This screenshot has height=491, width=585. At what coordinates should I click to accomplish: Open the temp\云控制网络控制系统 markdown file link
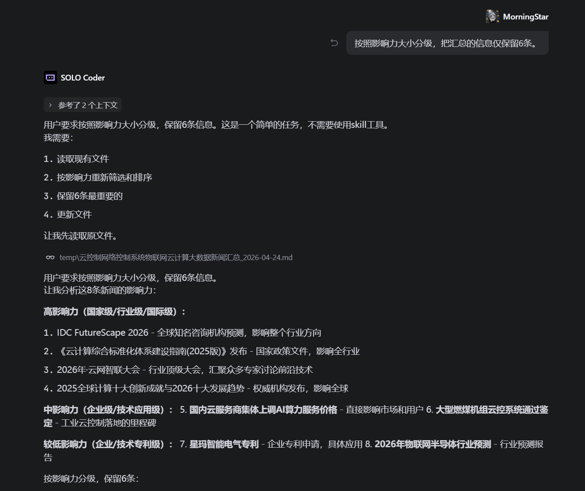click(x=176, y=257)
